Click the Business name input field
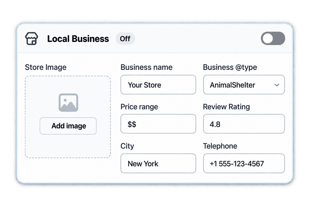 coord(158,85)
